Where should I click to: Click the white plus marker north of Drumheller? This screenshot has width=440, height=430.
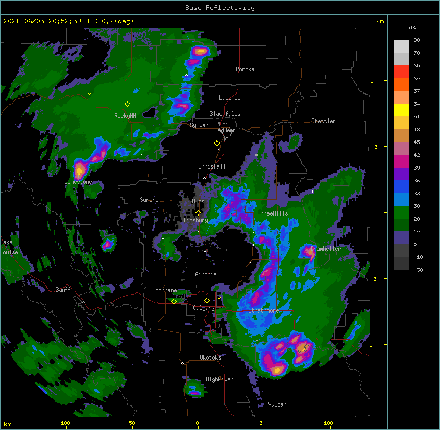(x=312, y=192)
